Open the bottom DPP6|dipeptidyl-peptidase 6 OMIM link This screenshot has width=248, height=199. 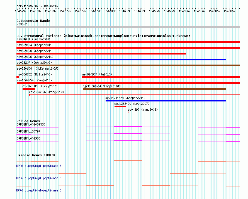click(39, 190)
